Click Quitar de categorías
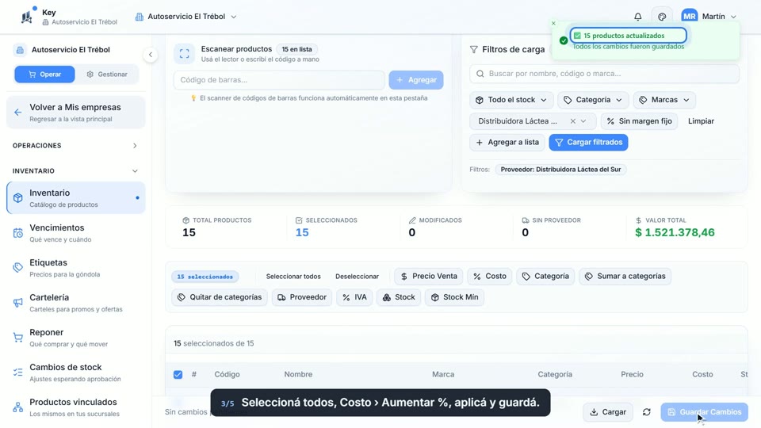This screenshot has width=761, height=428. click(220, 297)
